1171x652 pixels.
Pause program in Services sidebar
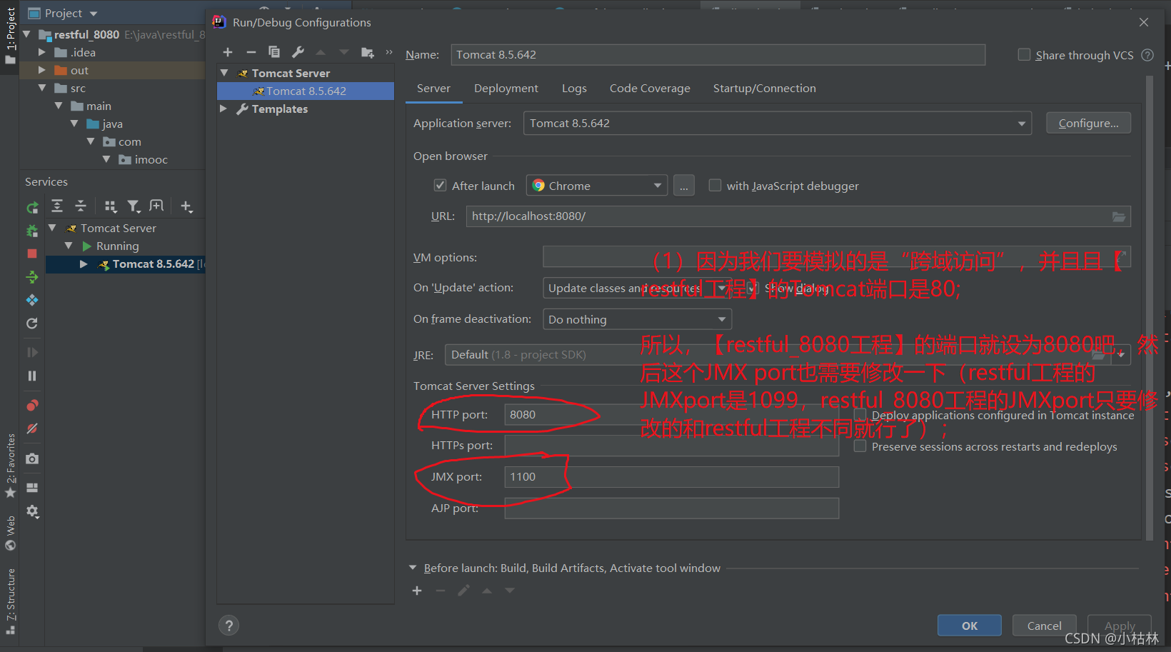coord(32,376)
